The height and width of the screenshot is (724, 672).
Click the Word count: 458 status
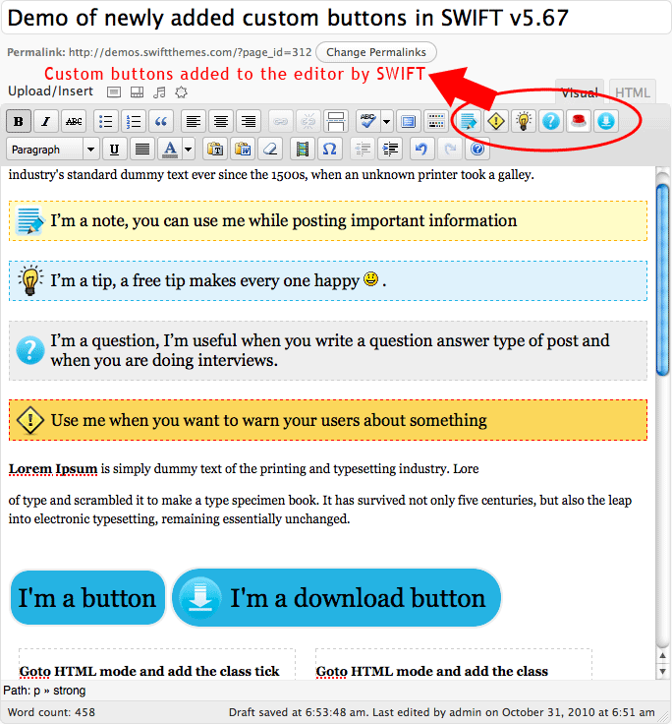51,712
